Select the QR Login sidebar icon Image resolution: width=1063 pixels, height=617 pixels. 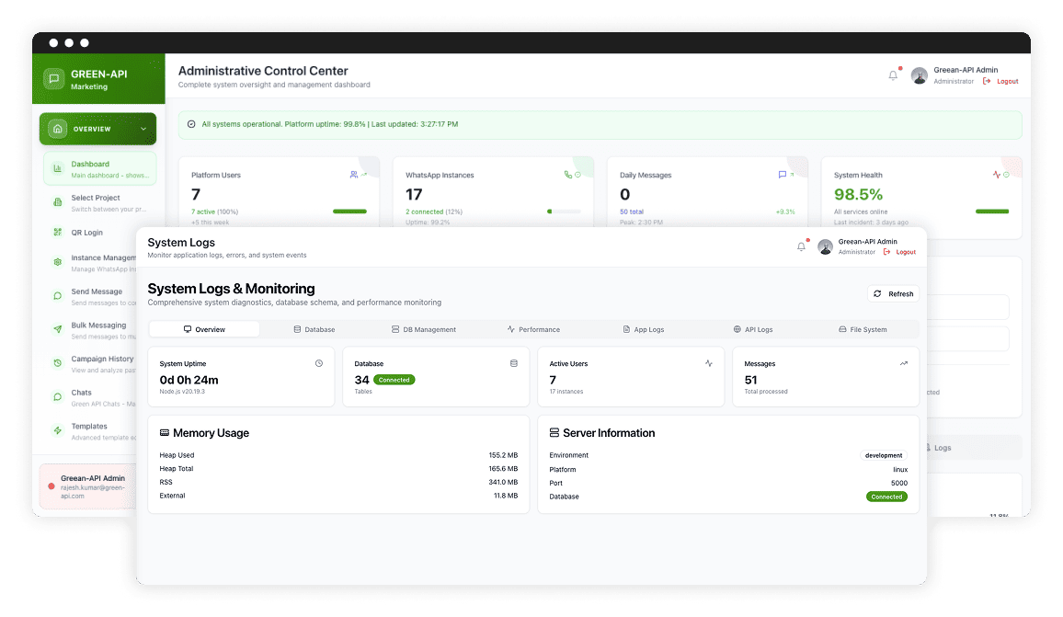[x=55, y=232]
